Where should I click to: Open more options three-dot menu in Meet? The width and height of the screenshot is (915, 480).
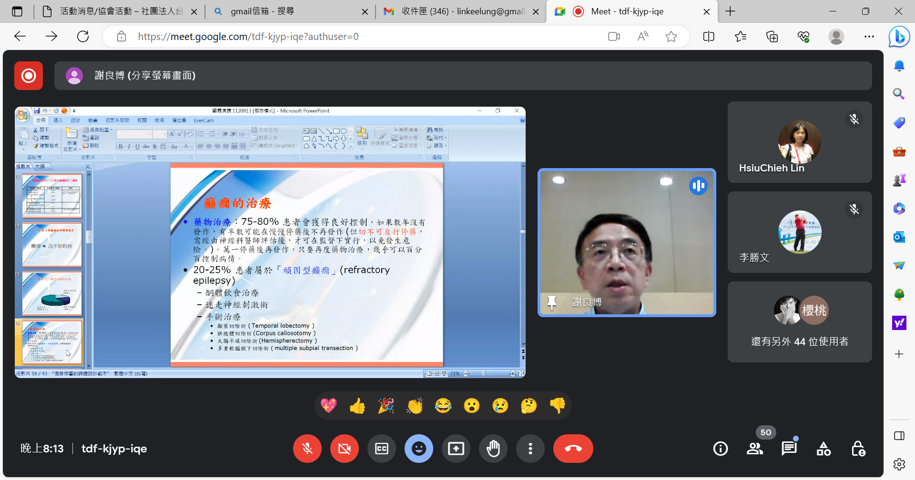point(530,449)
